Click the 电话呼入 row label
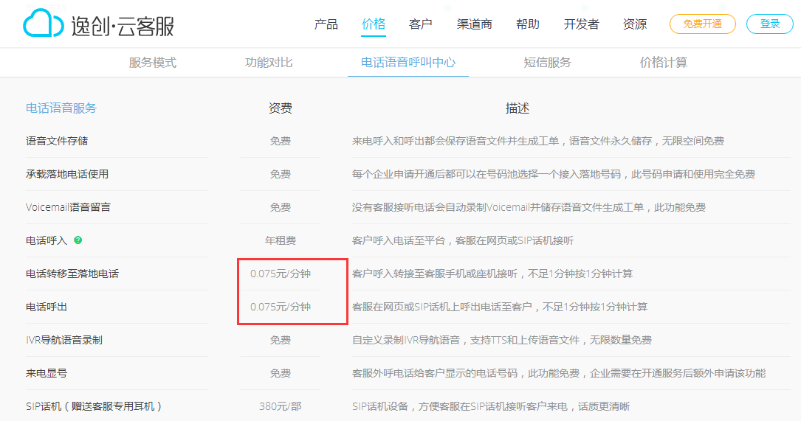The image size is (801, 421). click(47, 240)
